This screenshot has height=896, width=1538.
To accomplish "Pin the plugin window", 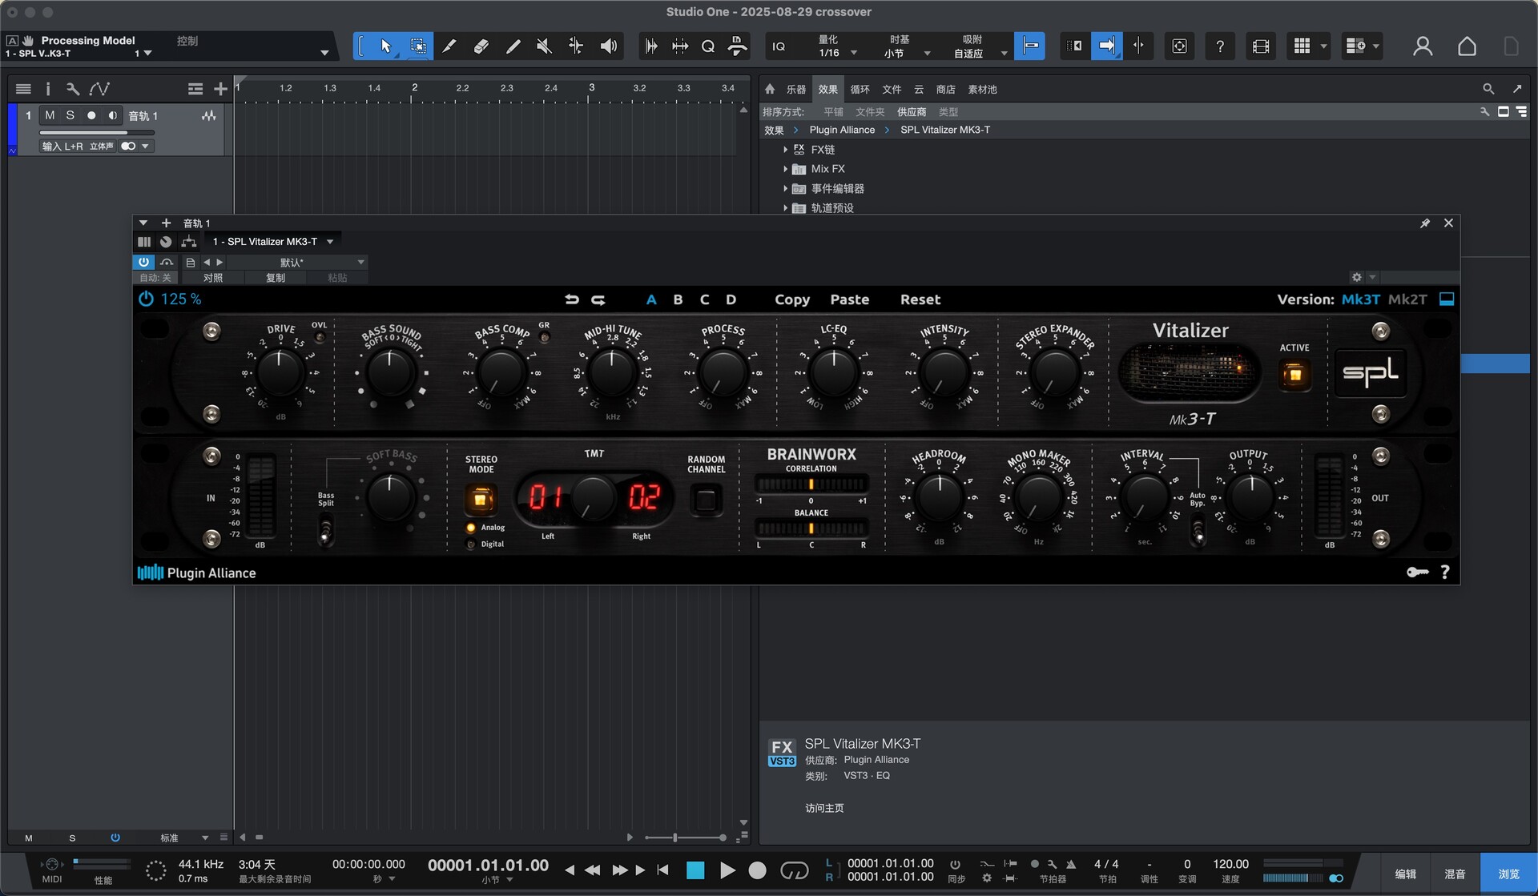I will [1425, 223].
